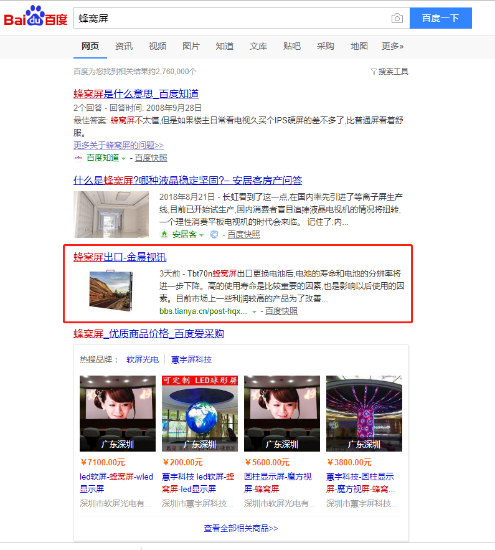Open result 蜂窝屏出口-金晨视讯
The width and height of the screenshot is (495, 550).
click(x=120, y=257)
